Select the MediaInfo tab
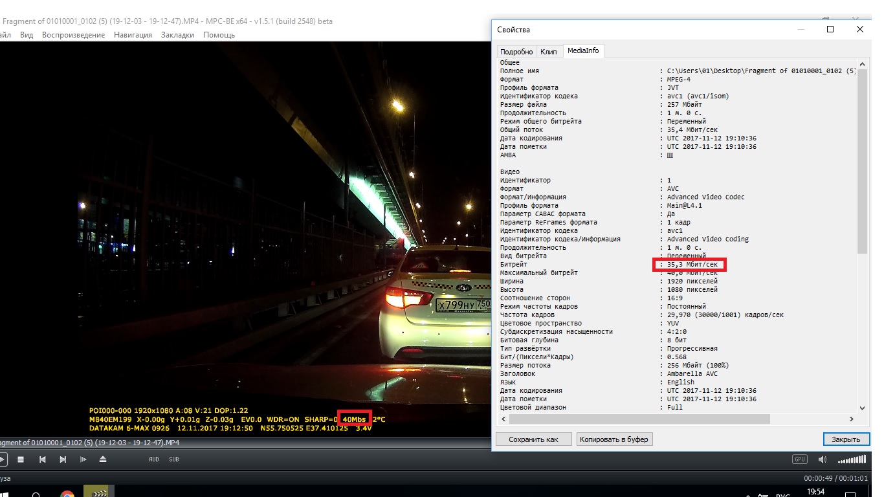 click(x=583, y=51)
